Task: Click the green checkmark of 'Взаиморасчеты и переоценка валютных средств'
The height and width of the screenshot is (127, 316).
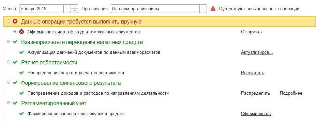Action: [15, 42]
